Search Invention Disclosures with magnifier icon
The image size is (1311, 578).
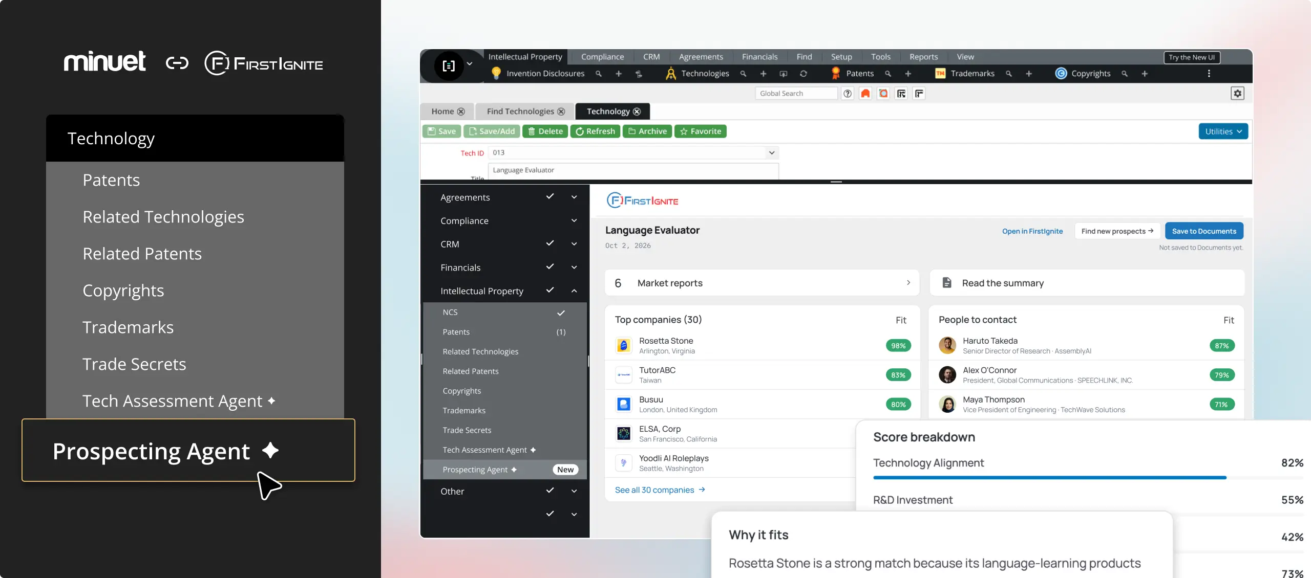[x=598, y=74]
